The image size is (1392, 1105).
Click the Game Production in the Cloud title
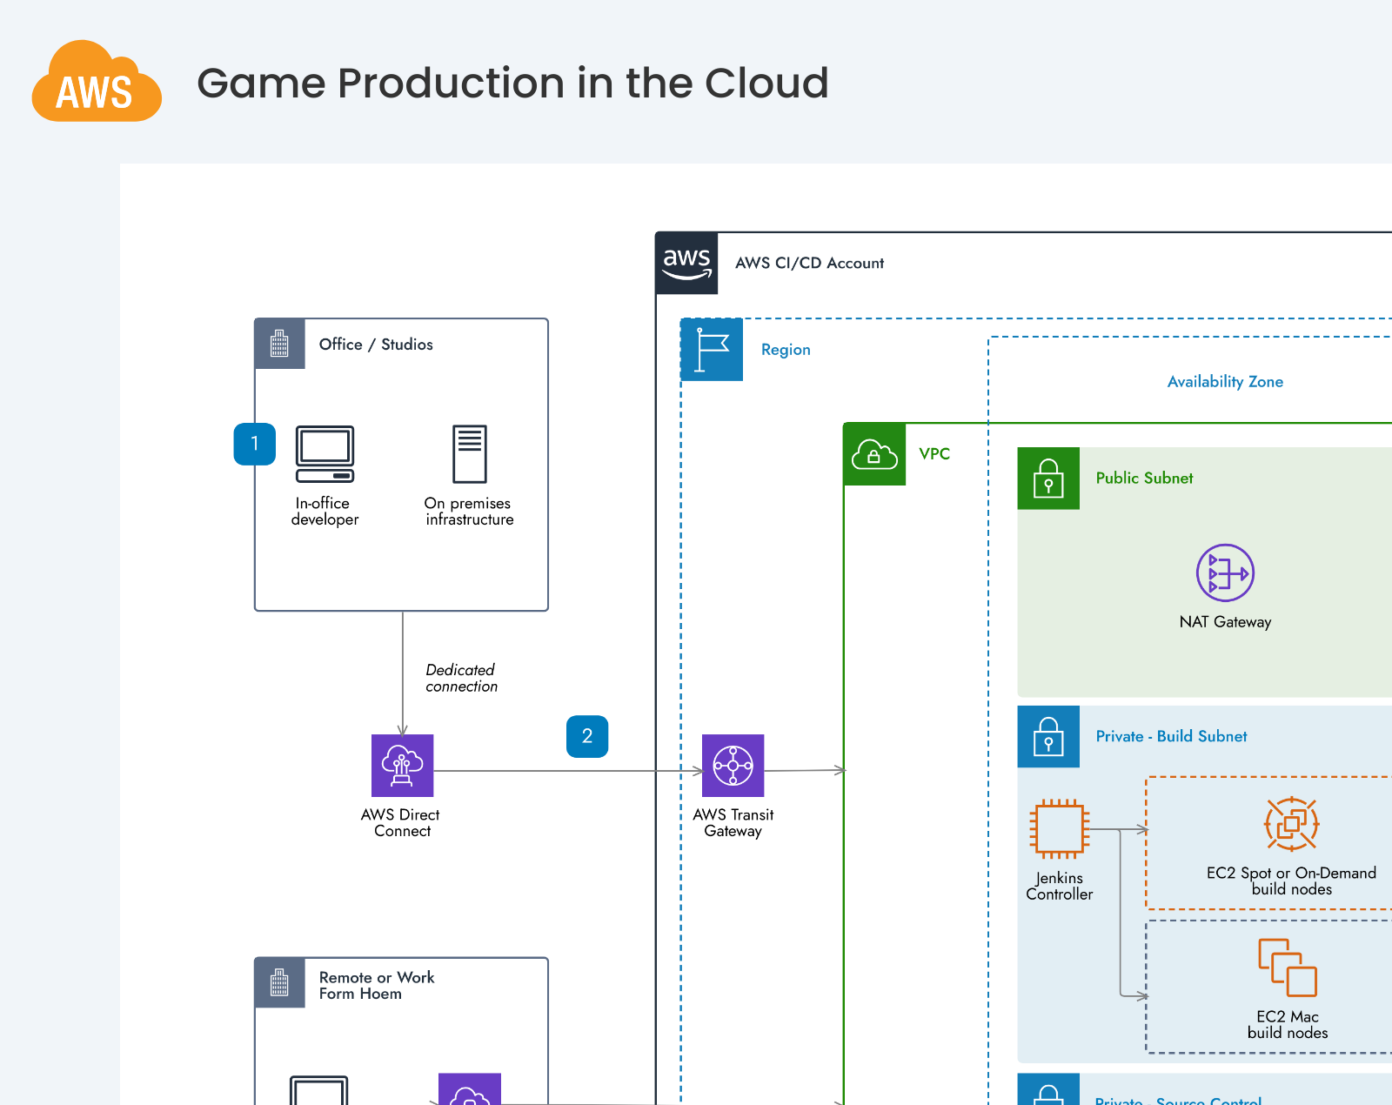pyautogui.click(x=512, y=84)
